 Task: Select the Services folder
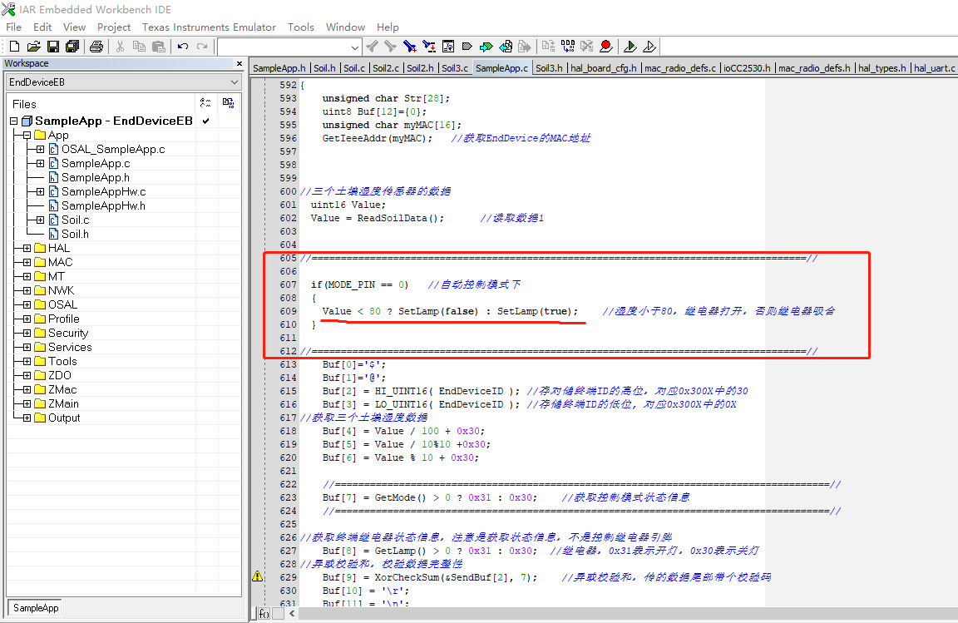[x=70, y=347]
